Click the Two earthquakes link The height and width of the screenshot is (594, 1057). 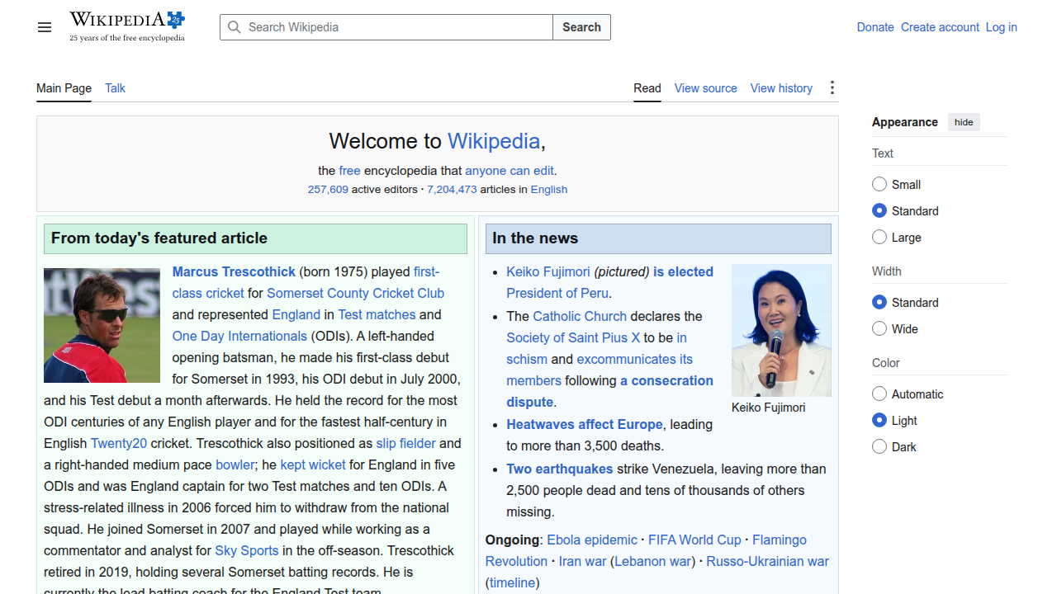pyautogui.click(x=560, y=469)
